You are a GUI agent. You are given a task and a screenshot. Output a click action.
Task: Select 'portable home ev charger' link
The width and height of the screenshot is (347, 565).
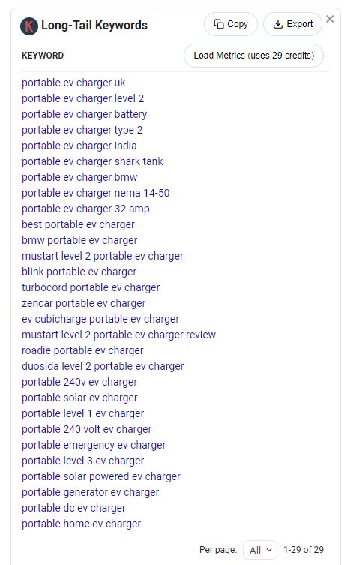(x=82, y=524)
